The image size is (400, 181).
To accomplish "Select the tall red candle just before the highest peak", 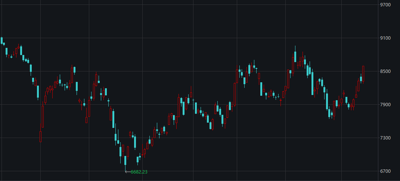I will pyautogui.click(x=293, y=65).
